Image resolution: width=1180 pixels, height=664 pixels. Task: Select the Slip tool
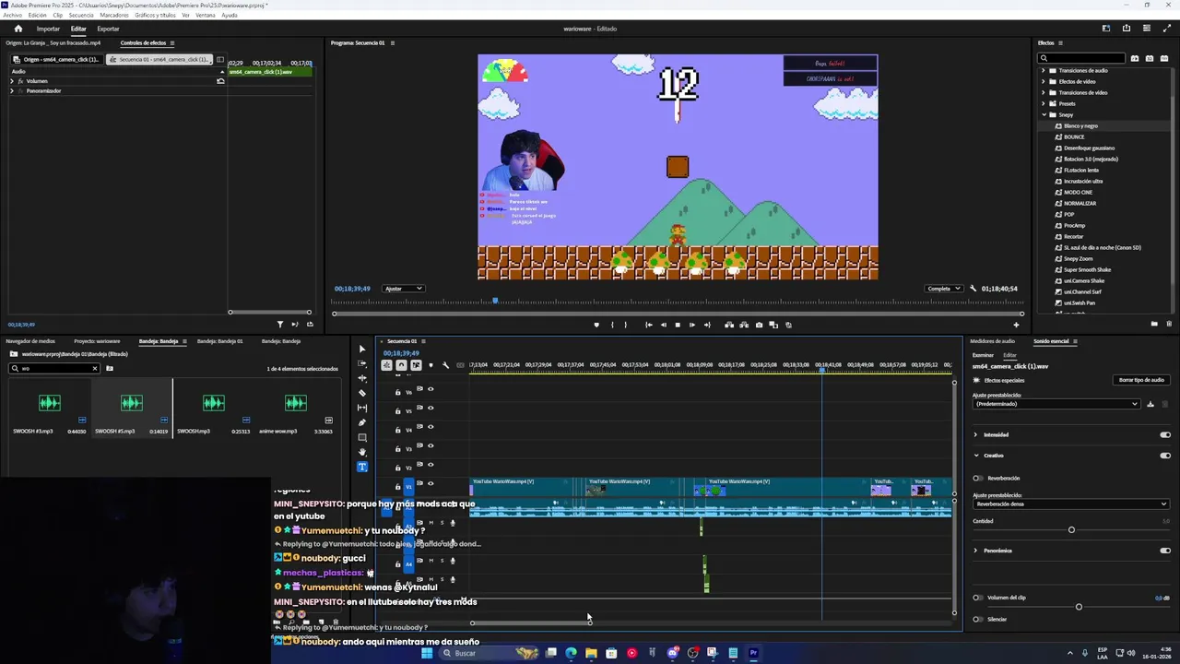361,408
